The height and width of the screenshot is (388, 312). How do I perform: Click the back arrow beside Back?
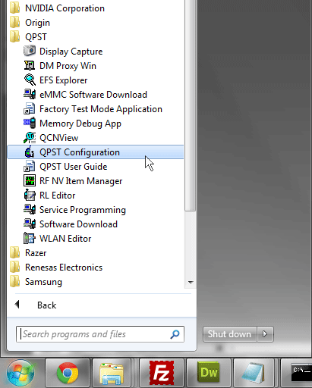17,305
